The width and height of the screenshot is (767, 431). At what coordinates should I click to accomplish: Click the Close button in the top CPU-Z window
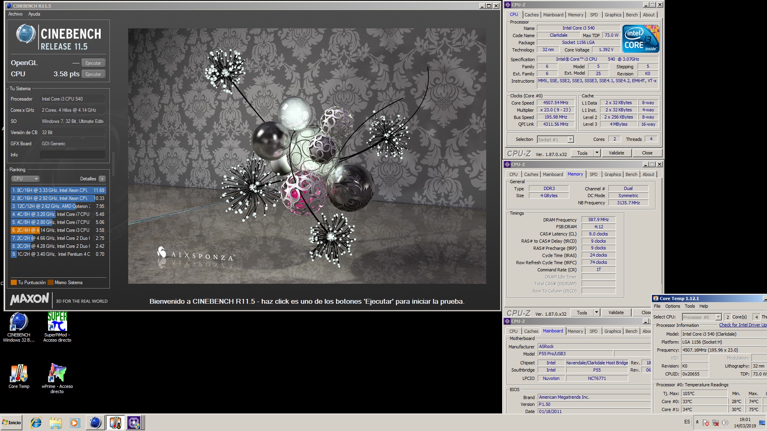[x=647, y=153]
